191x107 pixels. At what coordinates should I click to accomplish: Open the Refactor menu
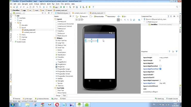point(43,4)
